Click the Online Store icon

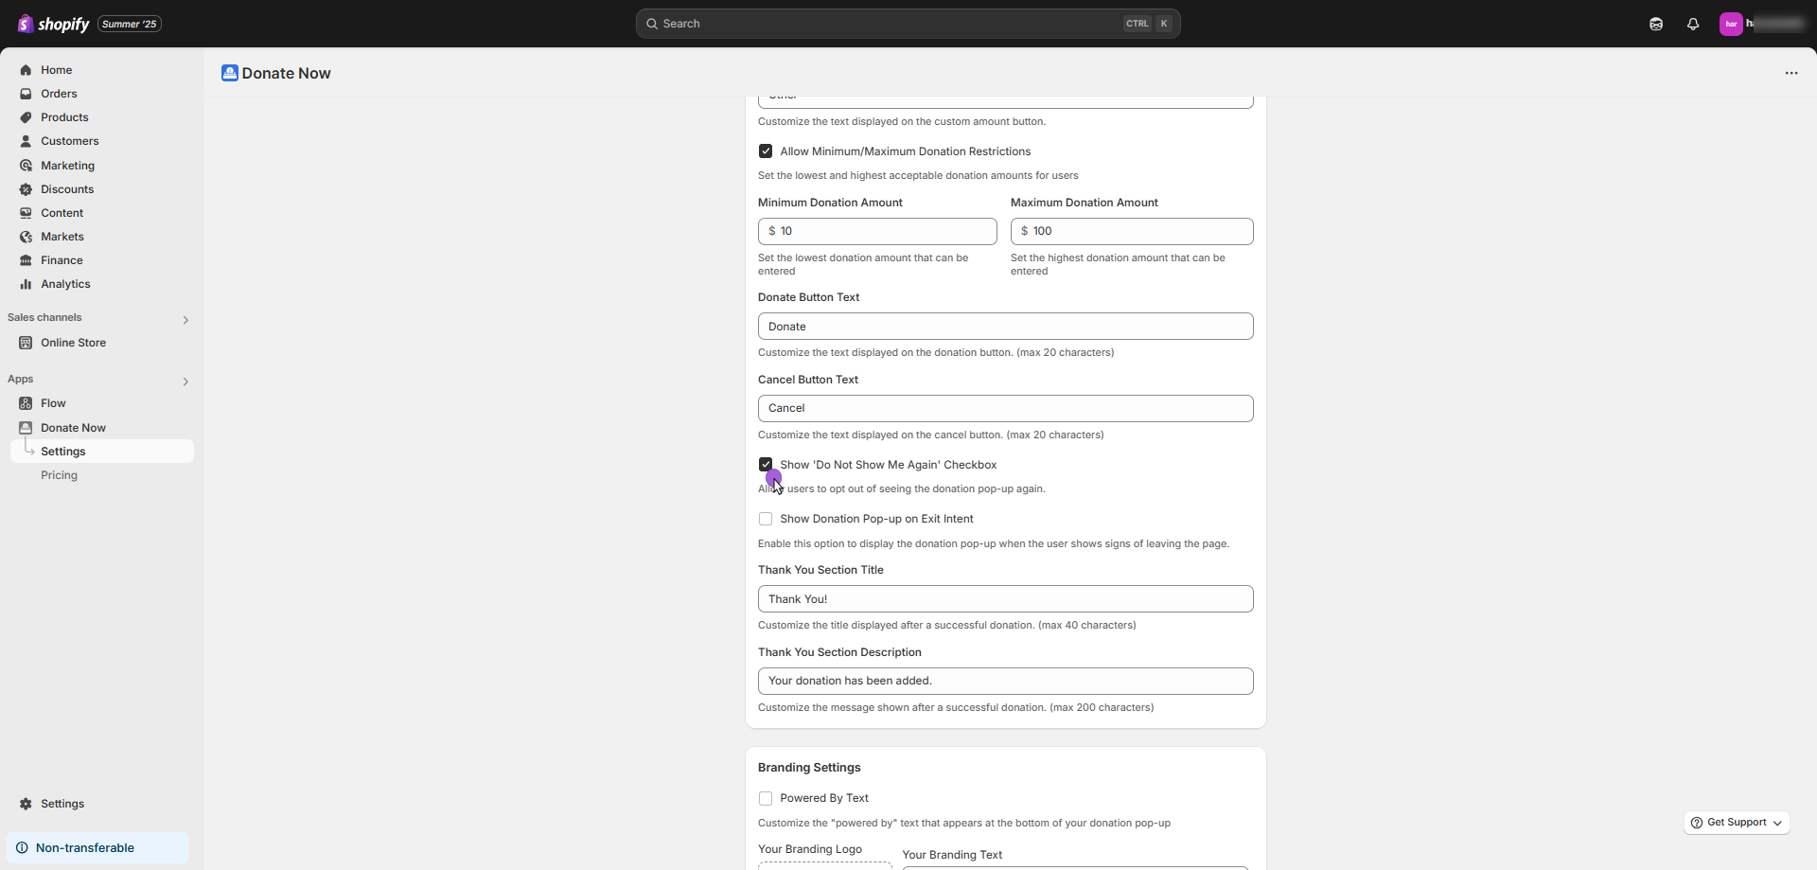[26, 343]
